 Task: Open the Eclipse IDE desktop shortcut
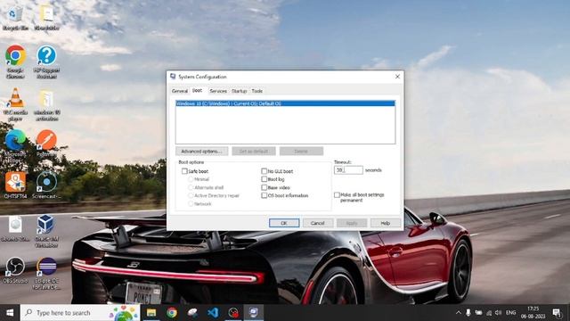(46, 273)
